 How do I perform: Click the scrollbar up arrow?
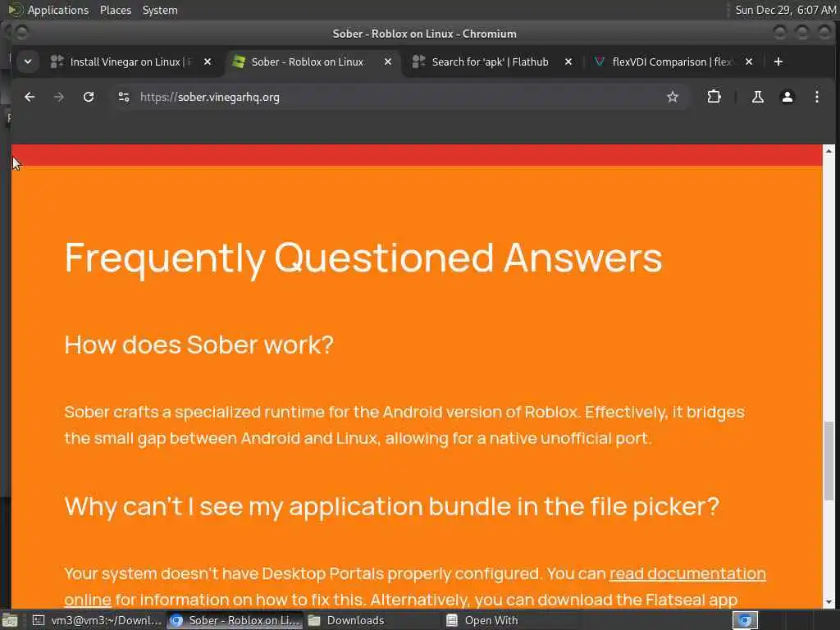point(829,151)
